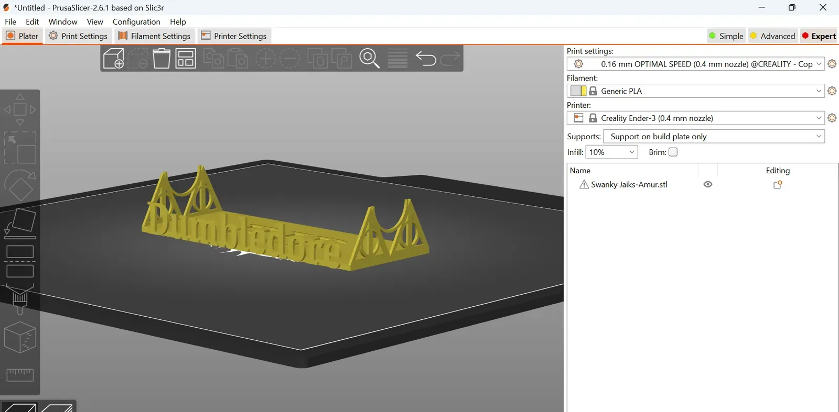Select the Seam painting cube tool
839x412 pixels.
[20, 337]
